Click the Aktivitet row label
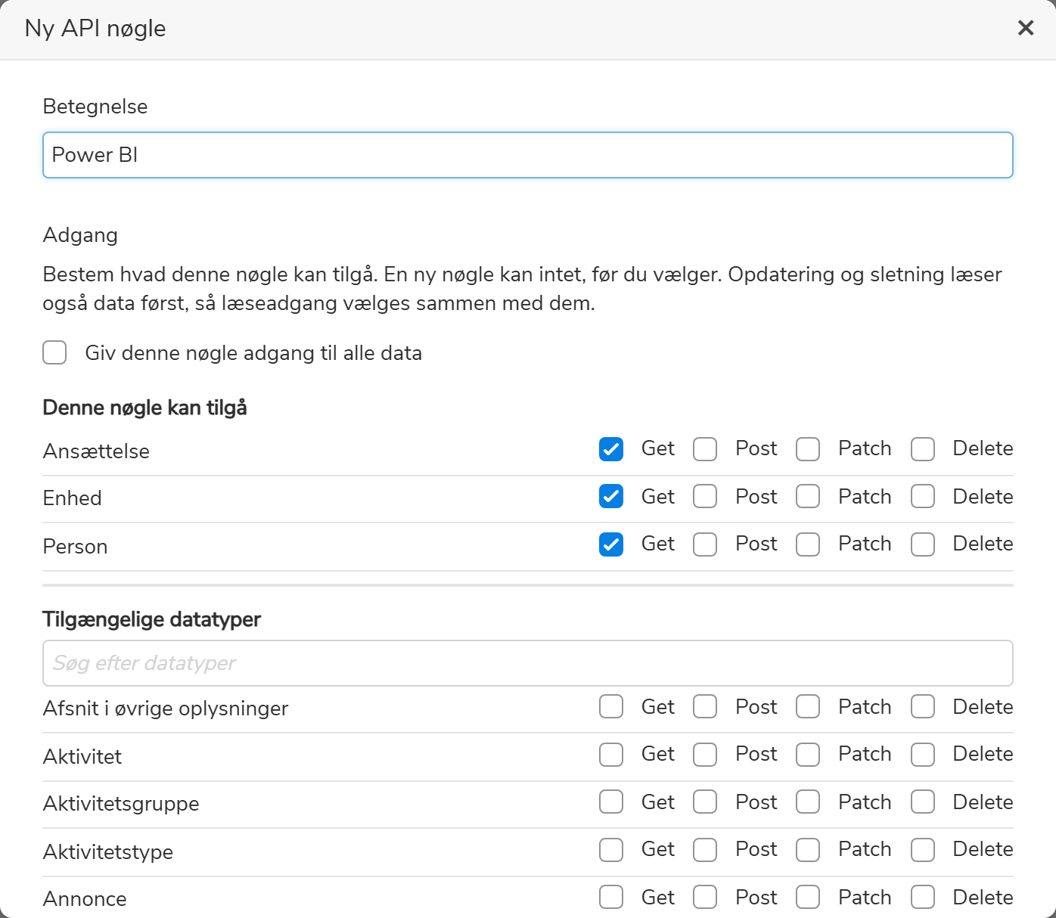The image size is (1056, 918). [82, 757]
